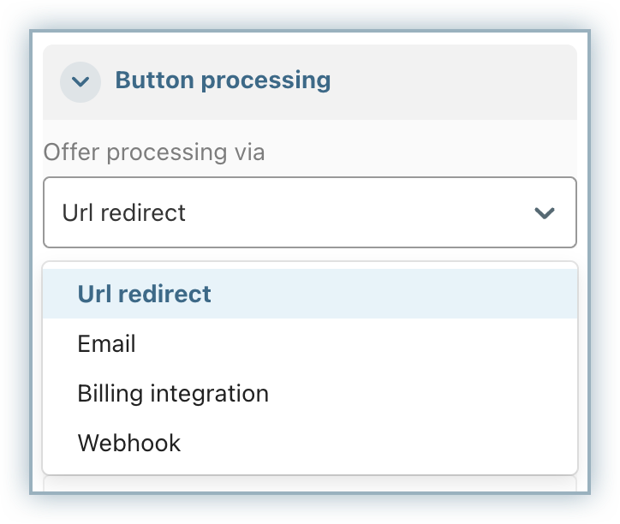Set offer processing to Billing integration
This screenshot has height=524, width=620.
[173, 394]
